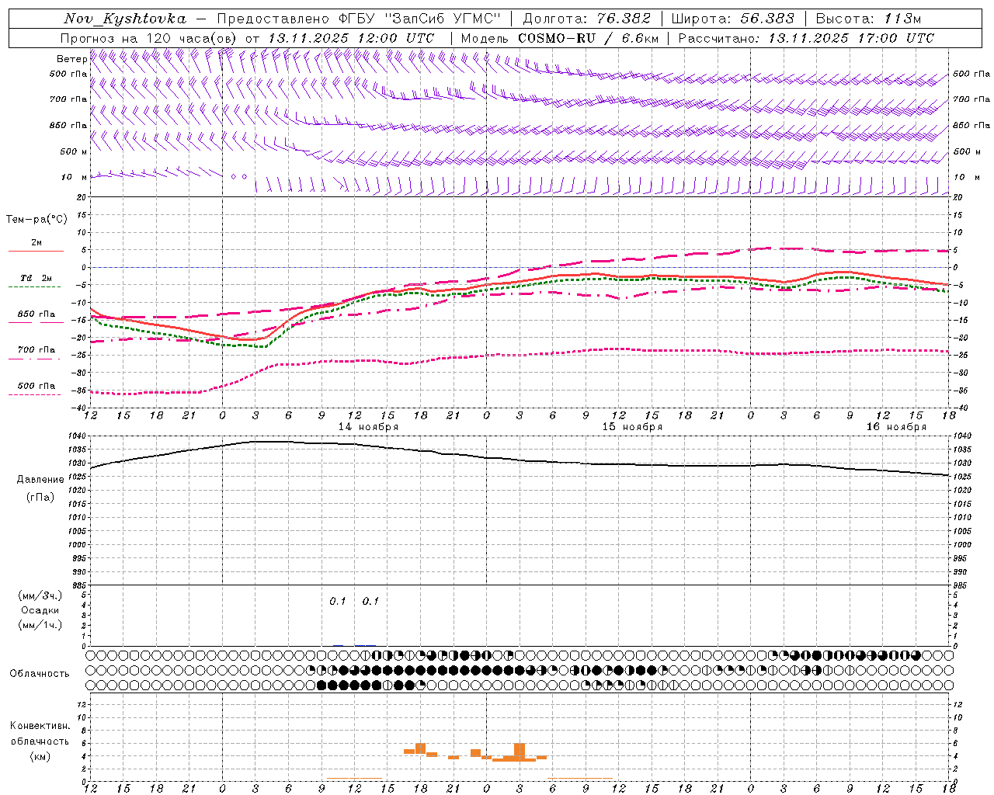Click the 'Осадки' precipitation label

40,610
